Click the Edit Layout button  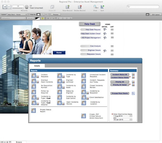tap(156, 15)
